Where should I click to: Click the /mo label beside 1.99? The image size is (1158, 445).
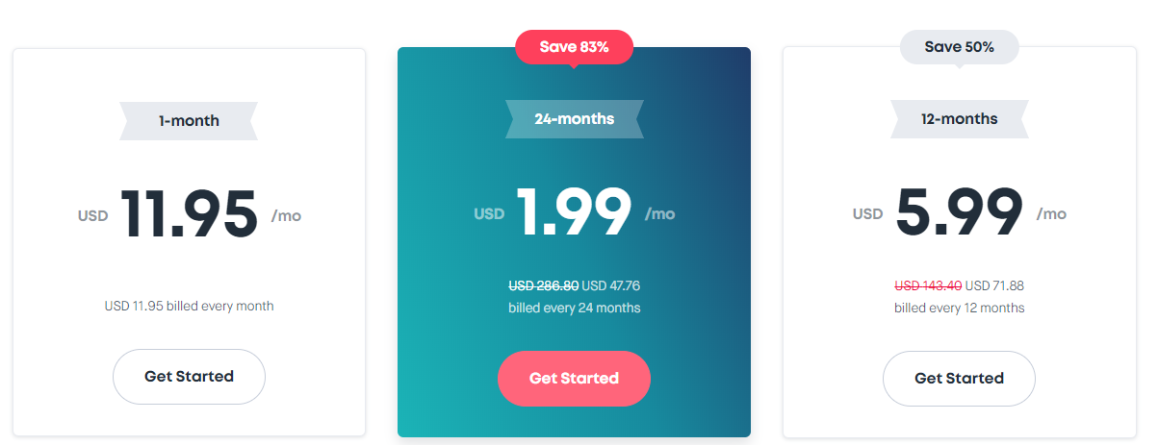coord(660,213)
